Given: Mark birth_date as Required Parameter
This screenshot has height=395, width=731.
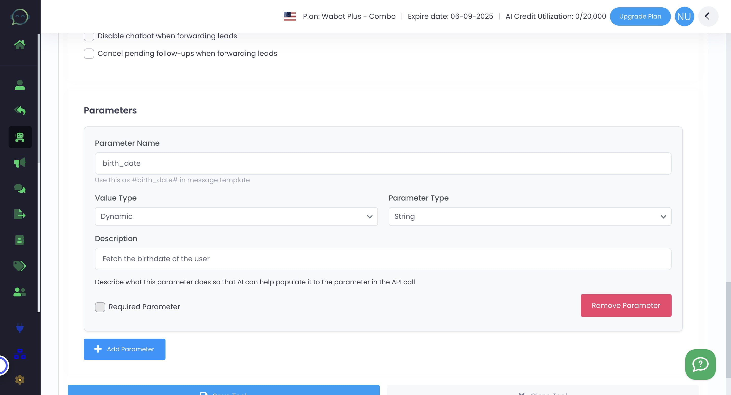Looking at the screenshot, I should click(100, 307).
